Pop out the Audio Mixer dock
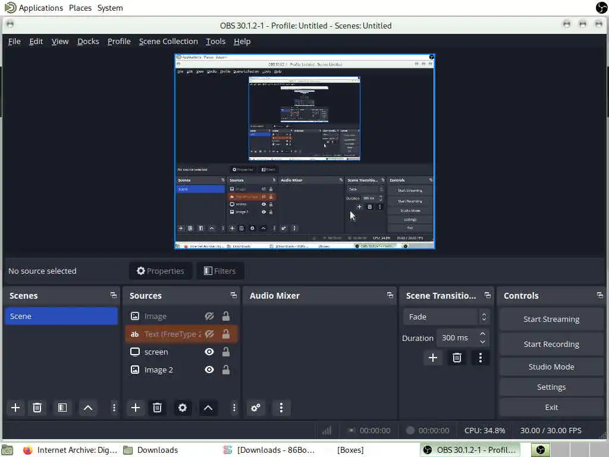This screenshot has width=609, height=457. [390, 295]
